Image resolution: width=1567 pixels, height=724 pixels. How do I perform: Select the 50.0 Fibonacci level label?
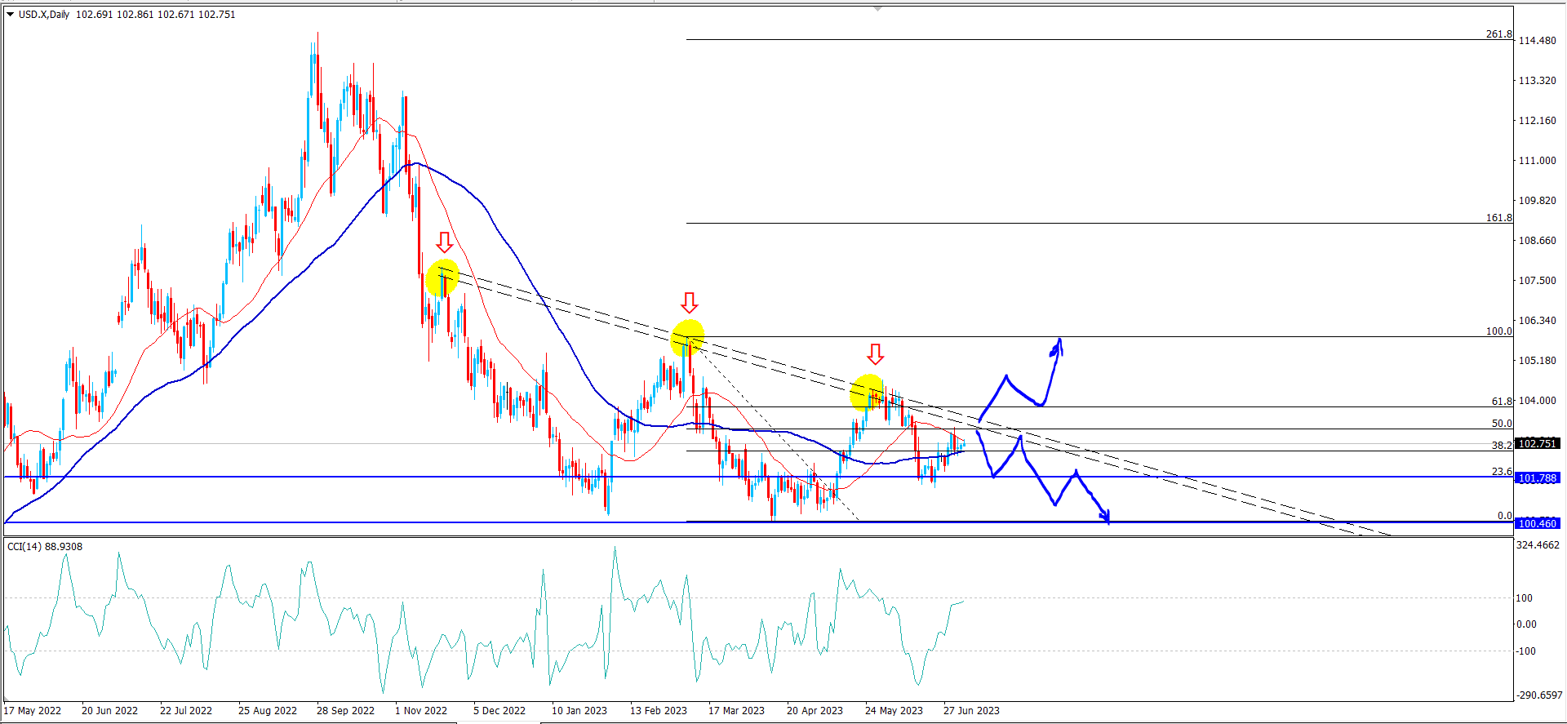coord(1502,424)
